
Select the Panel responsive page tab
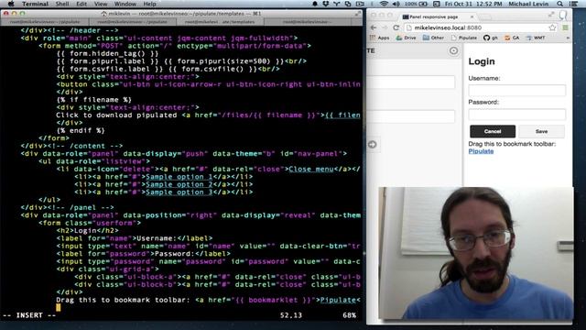(438, 16)
